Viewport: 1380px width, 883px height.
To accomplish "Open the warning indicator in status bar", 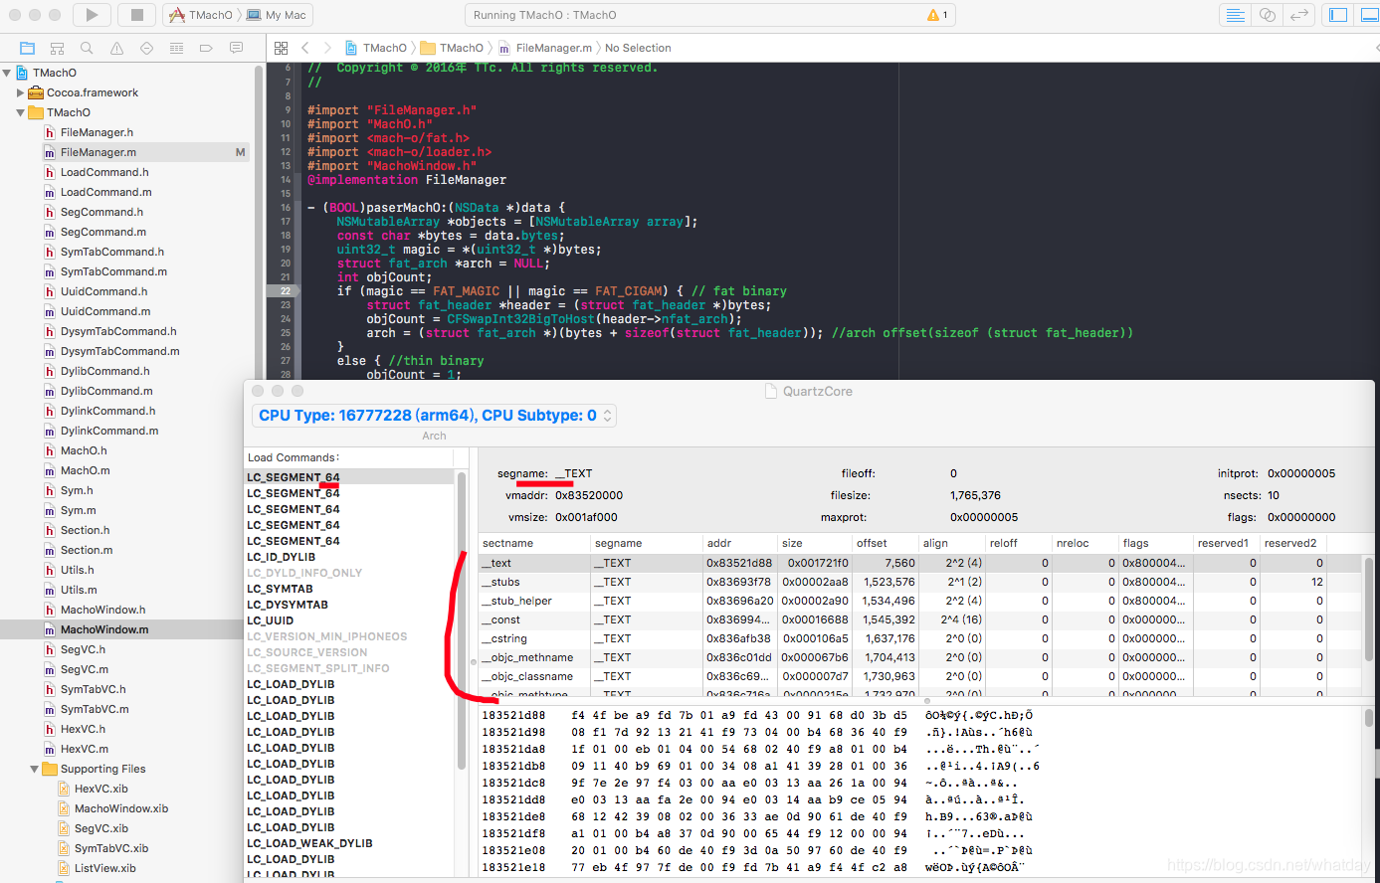I will pos(937,15).
